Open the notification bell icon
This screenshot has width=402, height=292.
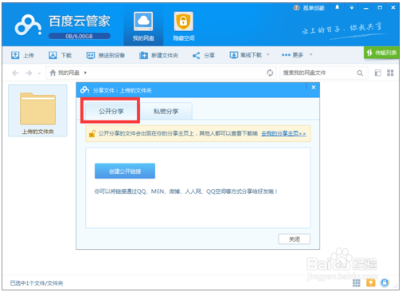(338, 7)
